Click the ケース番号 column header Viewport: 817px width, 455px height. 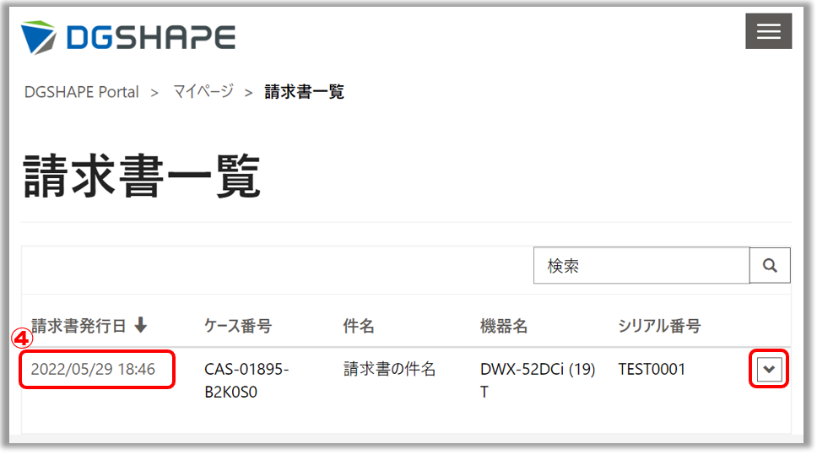coord(238,326)
